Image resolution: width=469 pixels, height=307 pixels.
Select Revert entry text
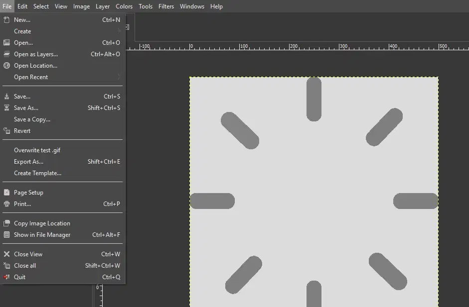(22, 131)
